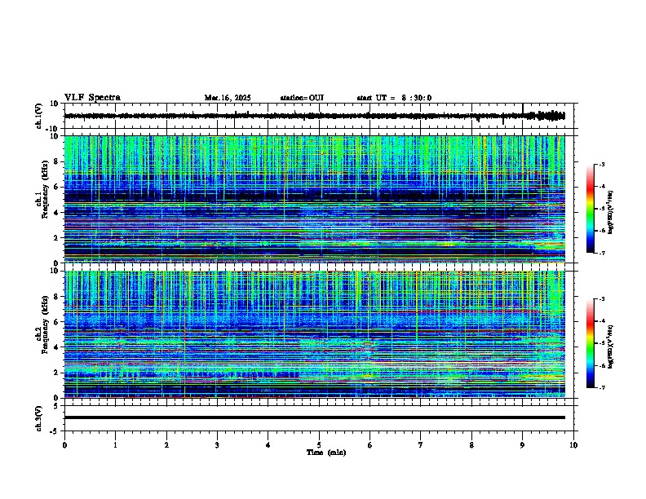Click the "start UT = 8 :30: 0" text
The image size is (646, 499).
pos(394,98)
